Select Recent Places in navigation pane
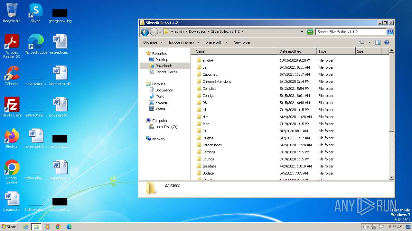 click(166, 72)
